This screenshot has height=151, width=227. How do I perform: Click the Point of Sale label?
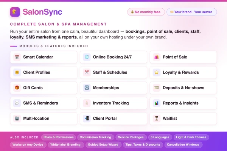tap(175, 57)
